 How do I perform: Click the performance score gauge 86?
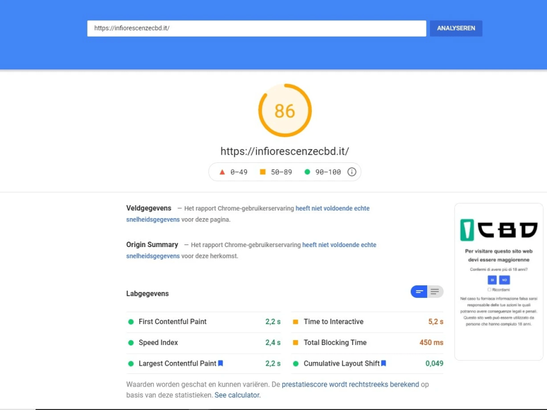[x=285, y=110]
